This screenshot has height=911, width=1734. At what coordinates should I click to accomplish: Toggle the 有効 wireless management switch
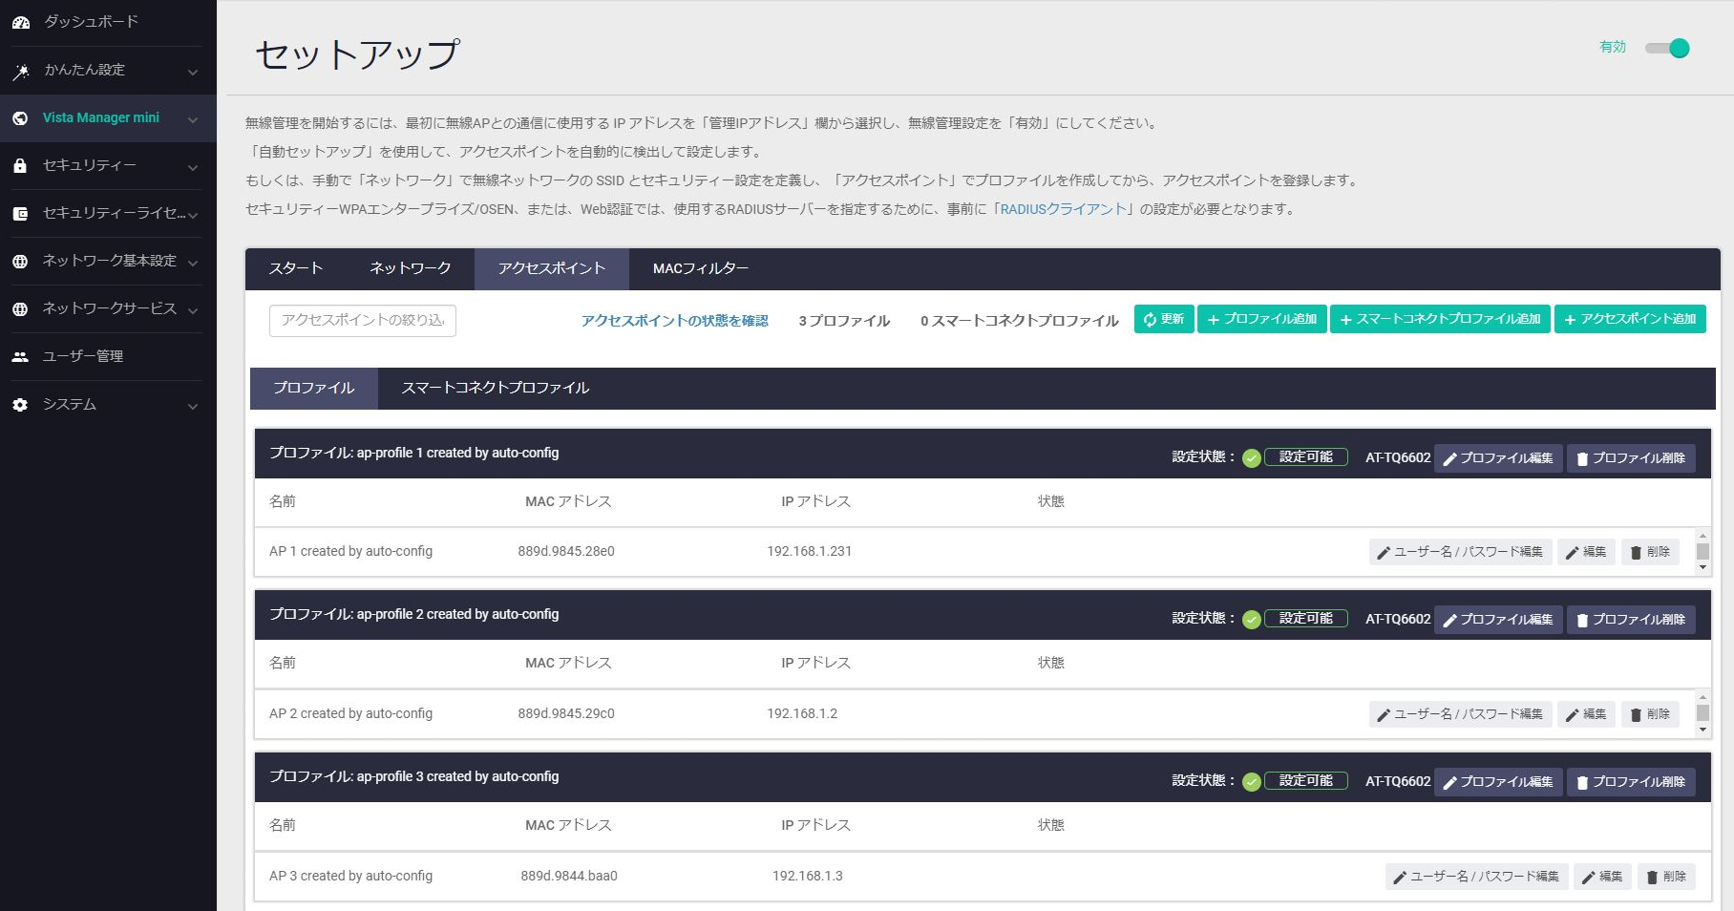tap(1667, 48)
